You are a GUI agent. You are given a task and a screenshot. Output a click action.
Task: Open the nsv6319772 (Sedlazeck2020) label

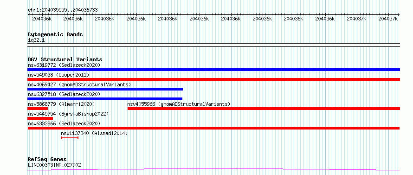(x=64, y=65)
